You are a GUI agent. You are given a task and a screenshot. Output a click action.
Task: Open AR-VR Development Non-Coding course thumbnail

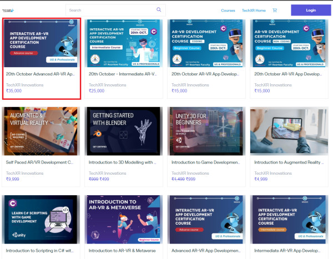point(289,43)
